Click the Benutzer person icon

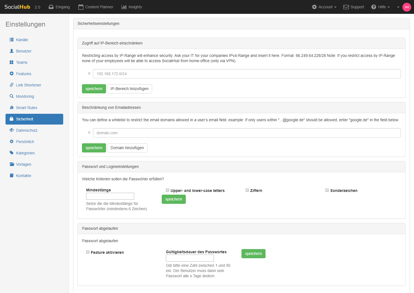click(12, 51)
